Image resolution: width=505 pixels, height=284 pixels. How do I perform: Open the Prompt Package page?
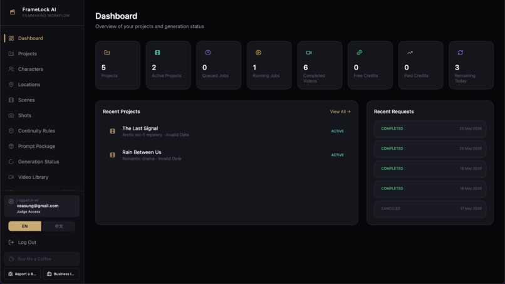point(42,146)
